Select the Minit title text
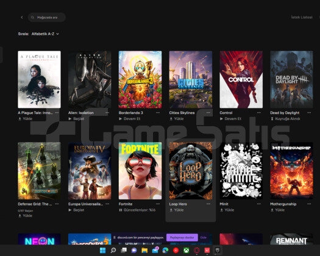 coord(224,204)
